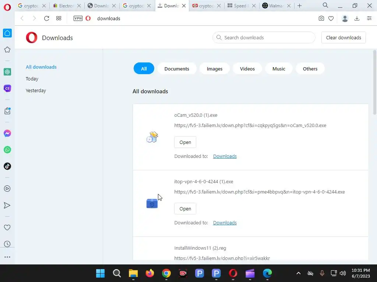Open Easy Setup sliders icon
This screenshot has width=377, height=282.
(369, 18)
